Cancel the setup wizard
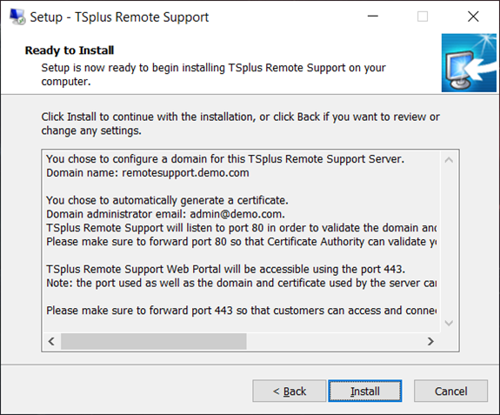500x415 pixels. 450,391
